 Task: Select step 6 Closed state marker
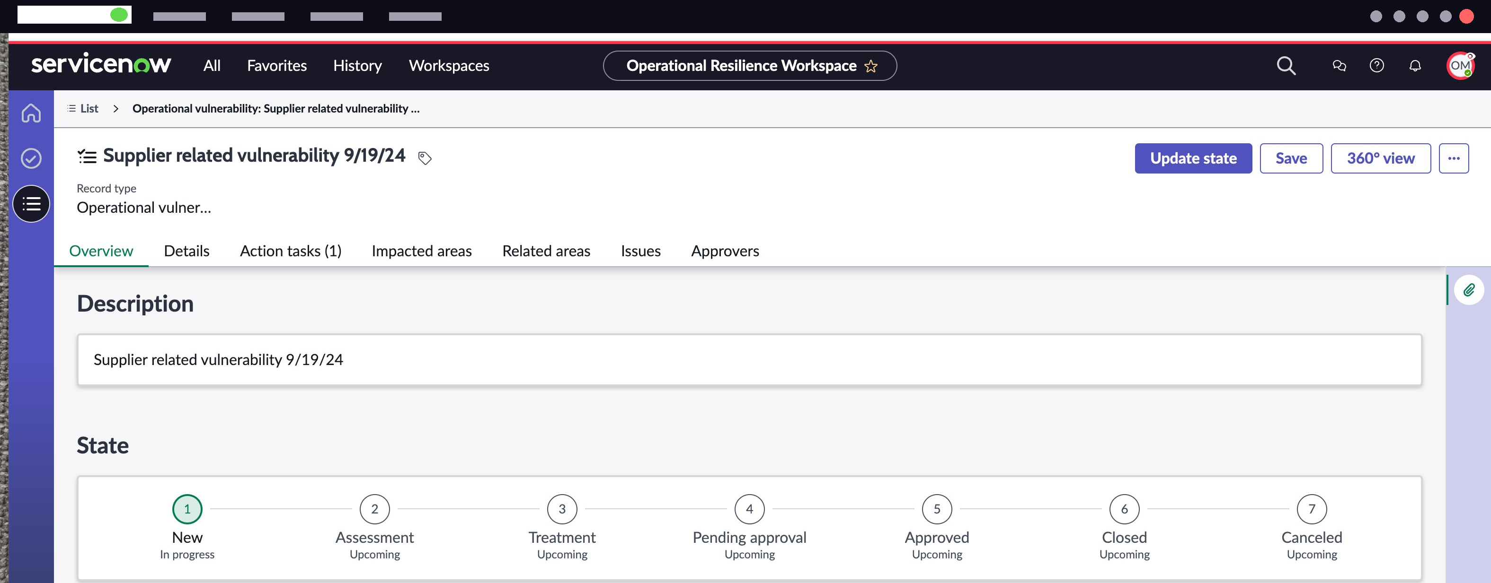click(1125, 509)
